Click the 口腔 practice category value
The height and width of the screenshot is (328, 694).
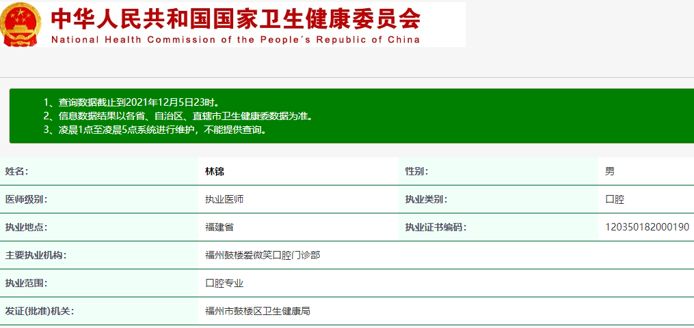click(615, 200)
